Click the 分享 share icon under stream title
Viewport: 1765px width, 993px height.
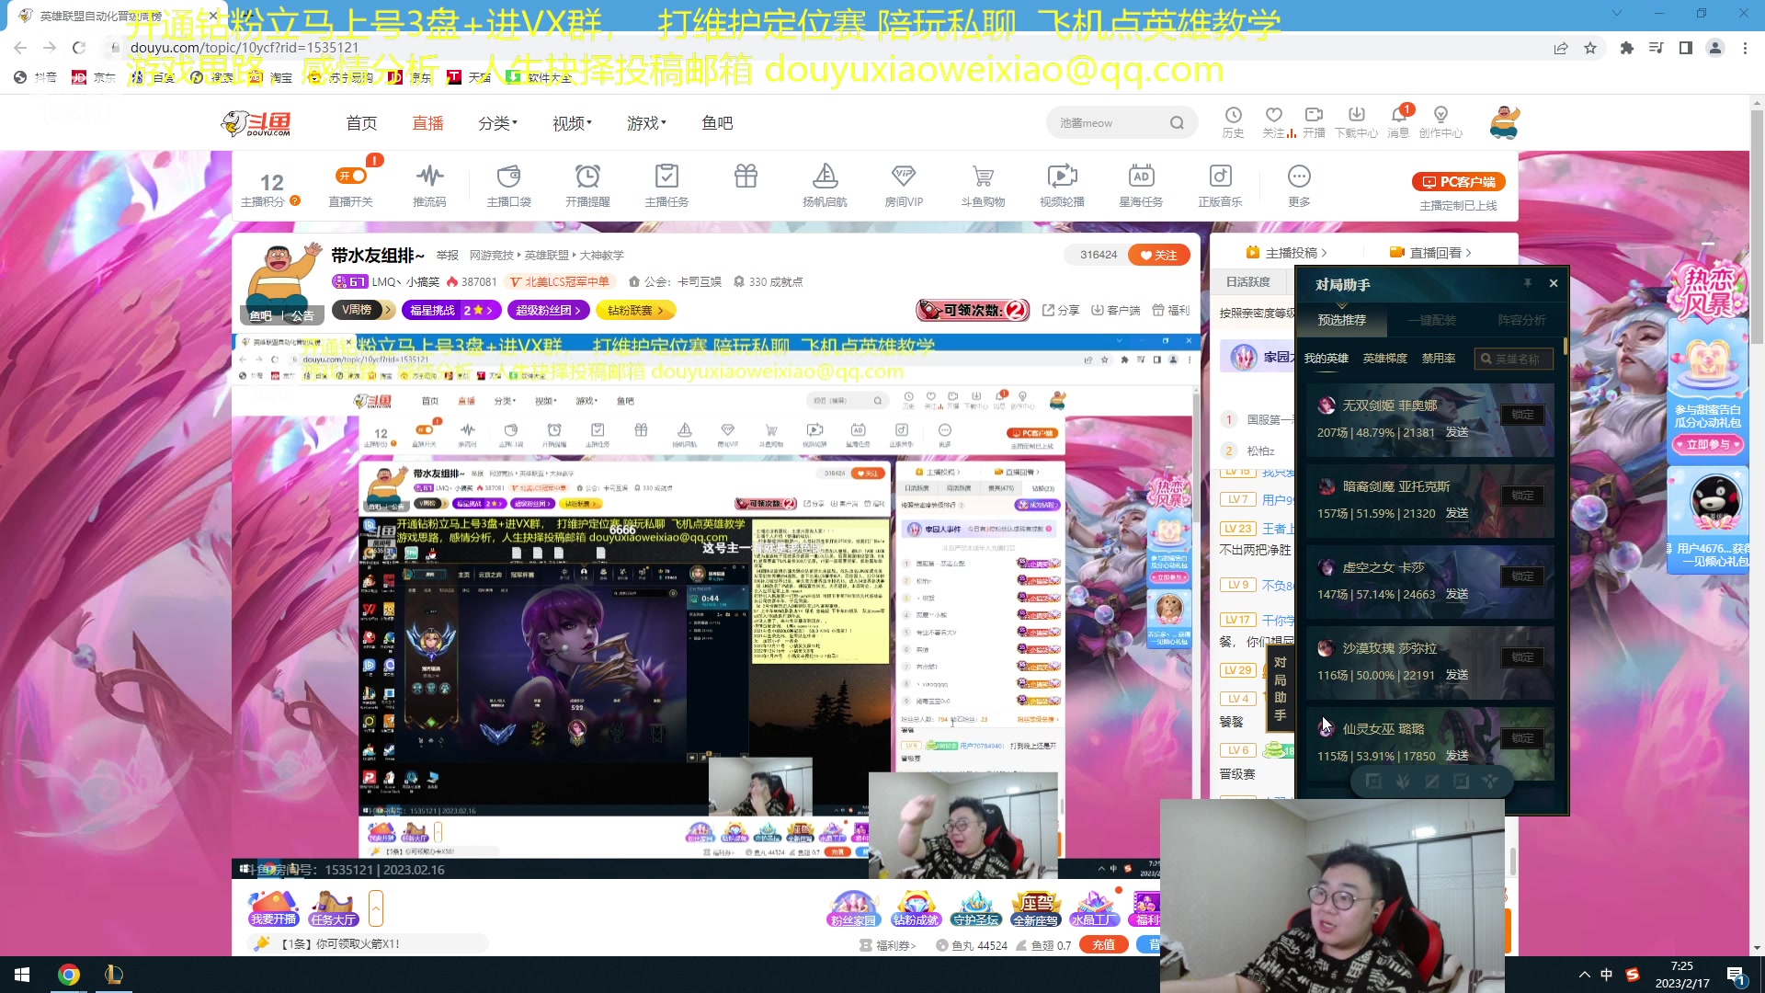point(1060,310)
